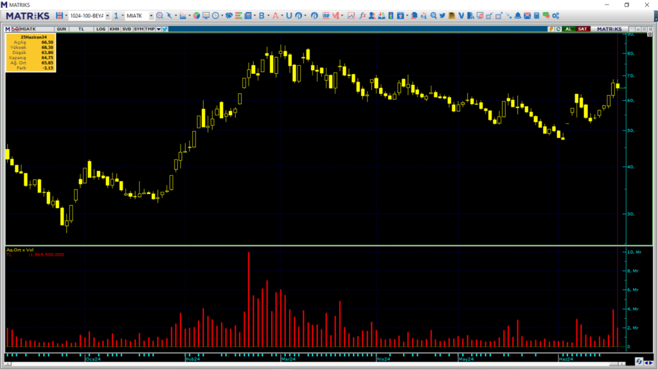
Task: Open the bar chart icon in toolbar
Action: [x=182, y=15]
